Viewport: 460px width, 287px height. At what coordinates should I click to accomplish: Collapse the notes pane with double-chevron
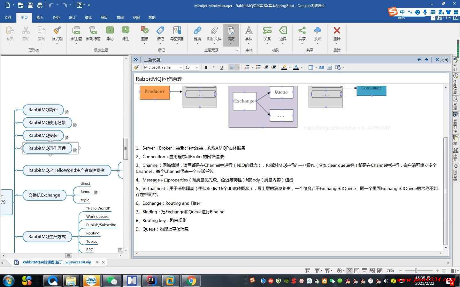[136, 60]
